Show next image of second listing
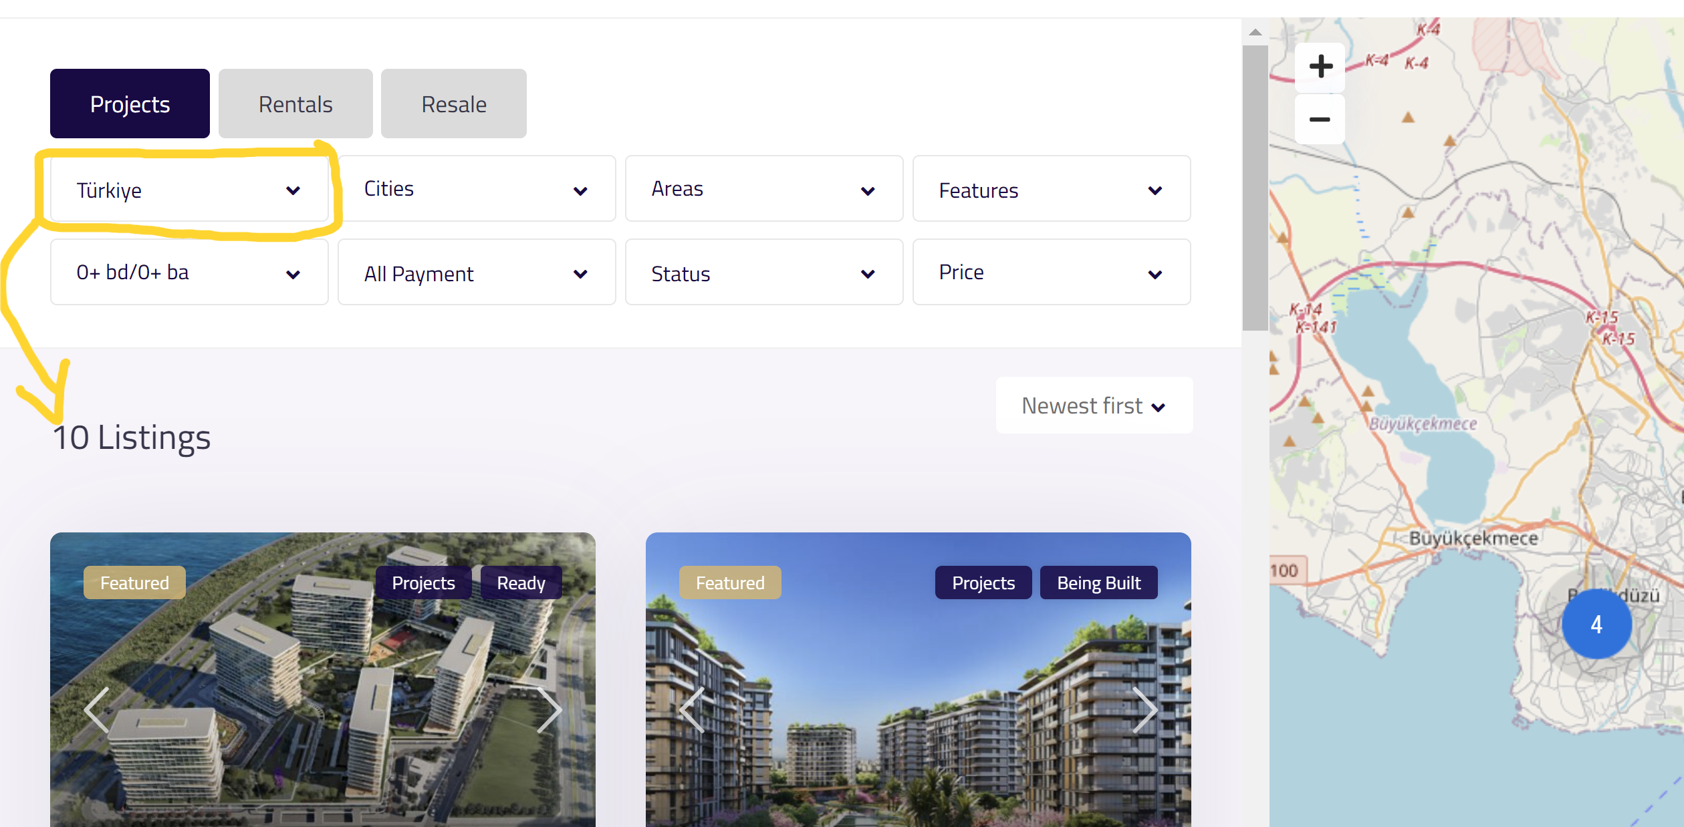1684x827 pixels. click(1145, 709)
